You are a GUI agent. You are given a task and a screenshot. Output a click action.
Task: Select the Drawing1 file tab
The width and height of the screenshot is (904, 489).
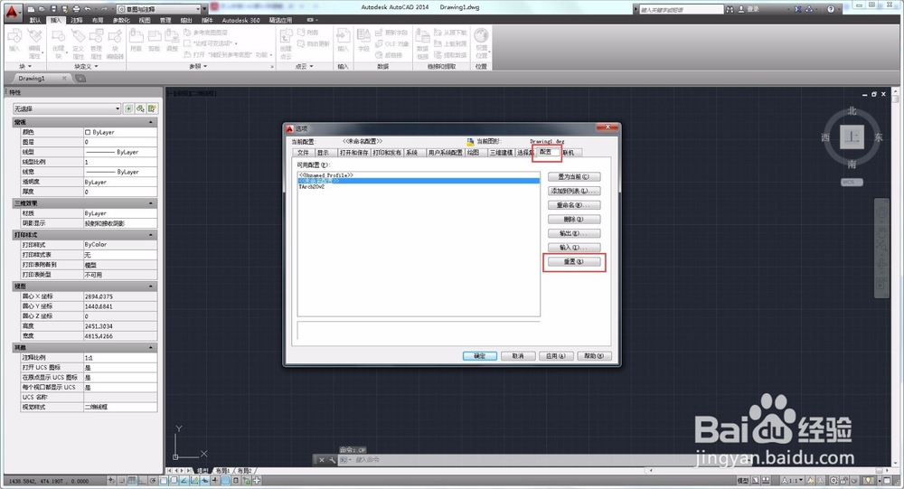tap(32, 79)
